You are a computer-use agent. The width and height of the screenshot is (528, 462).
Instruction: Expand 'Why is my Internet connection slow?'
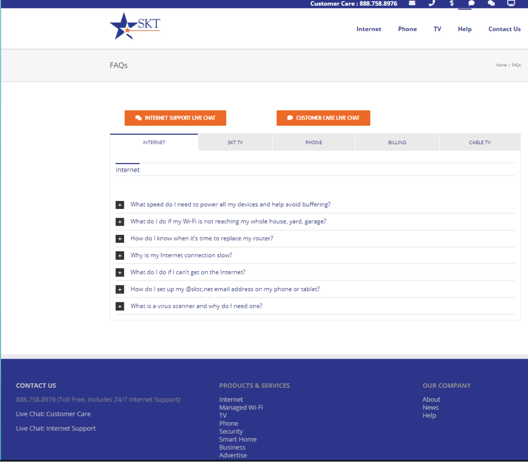[x=120, y=255]
